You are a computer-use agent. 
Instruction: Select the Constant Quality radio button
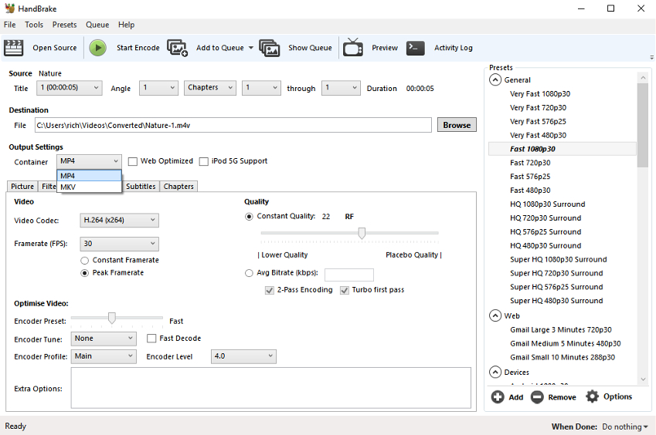point(249,217)
